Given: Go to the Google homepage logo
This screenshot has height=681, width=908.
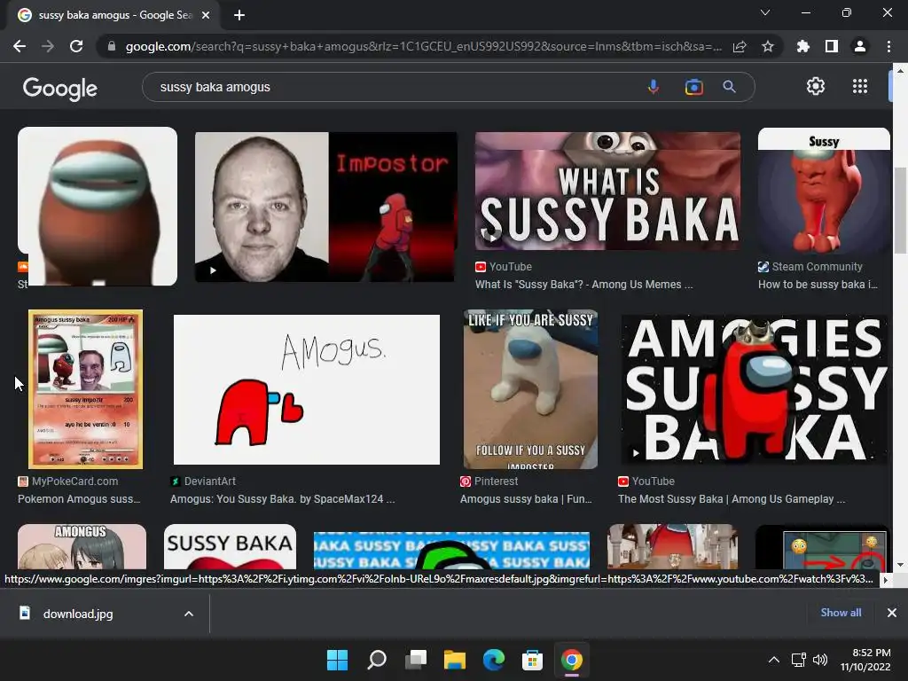Looking at the screenshot, I should point(60,88).
